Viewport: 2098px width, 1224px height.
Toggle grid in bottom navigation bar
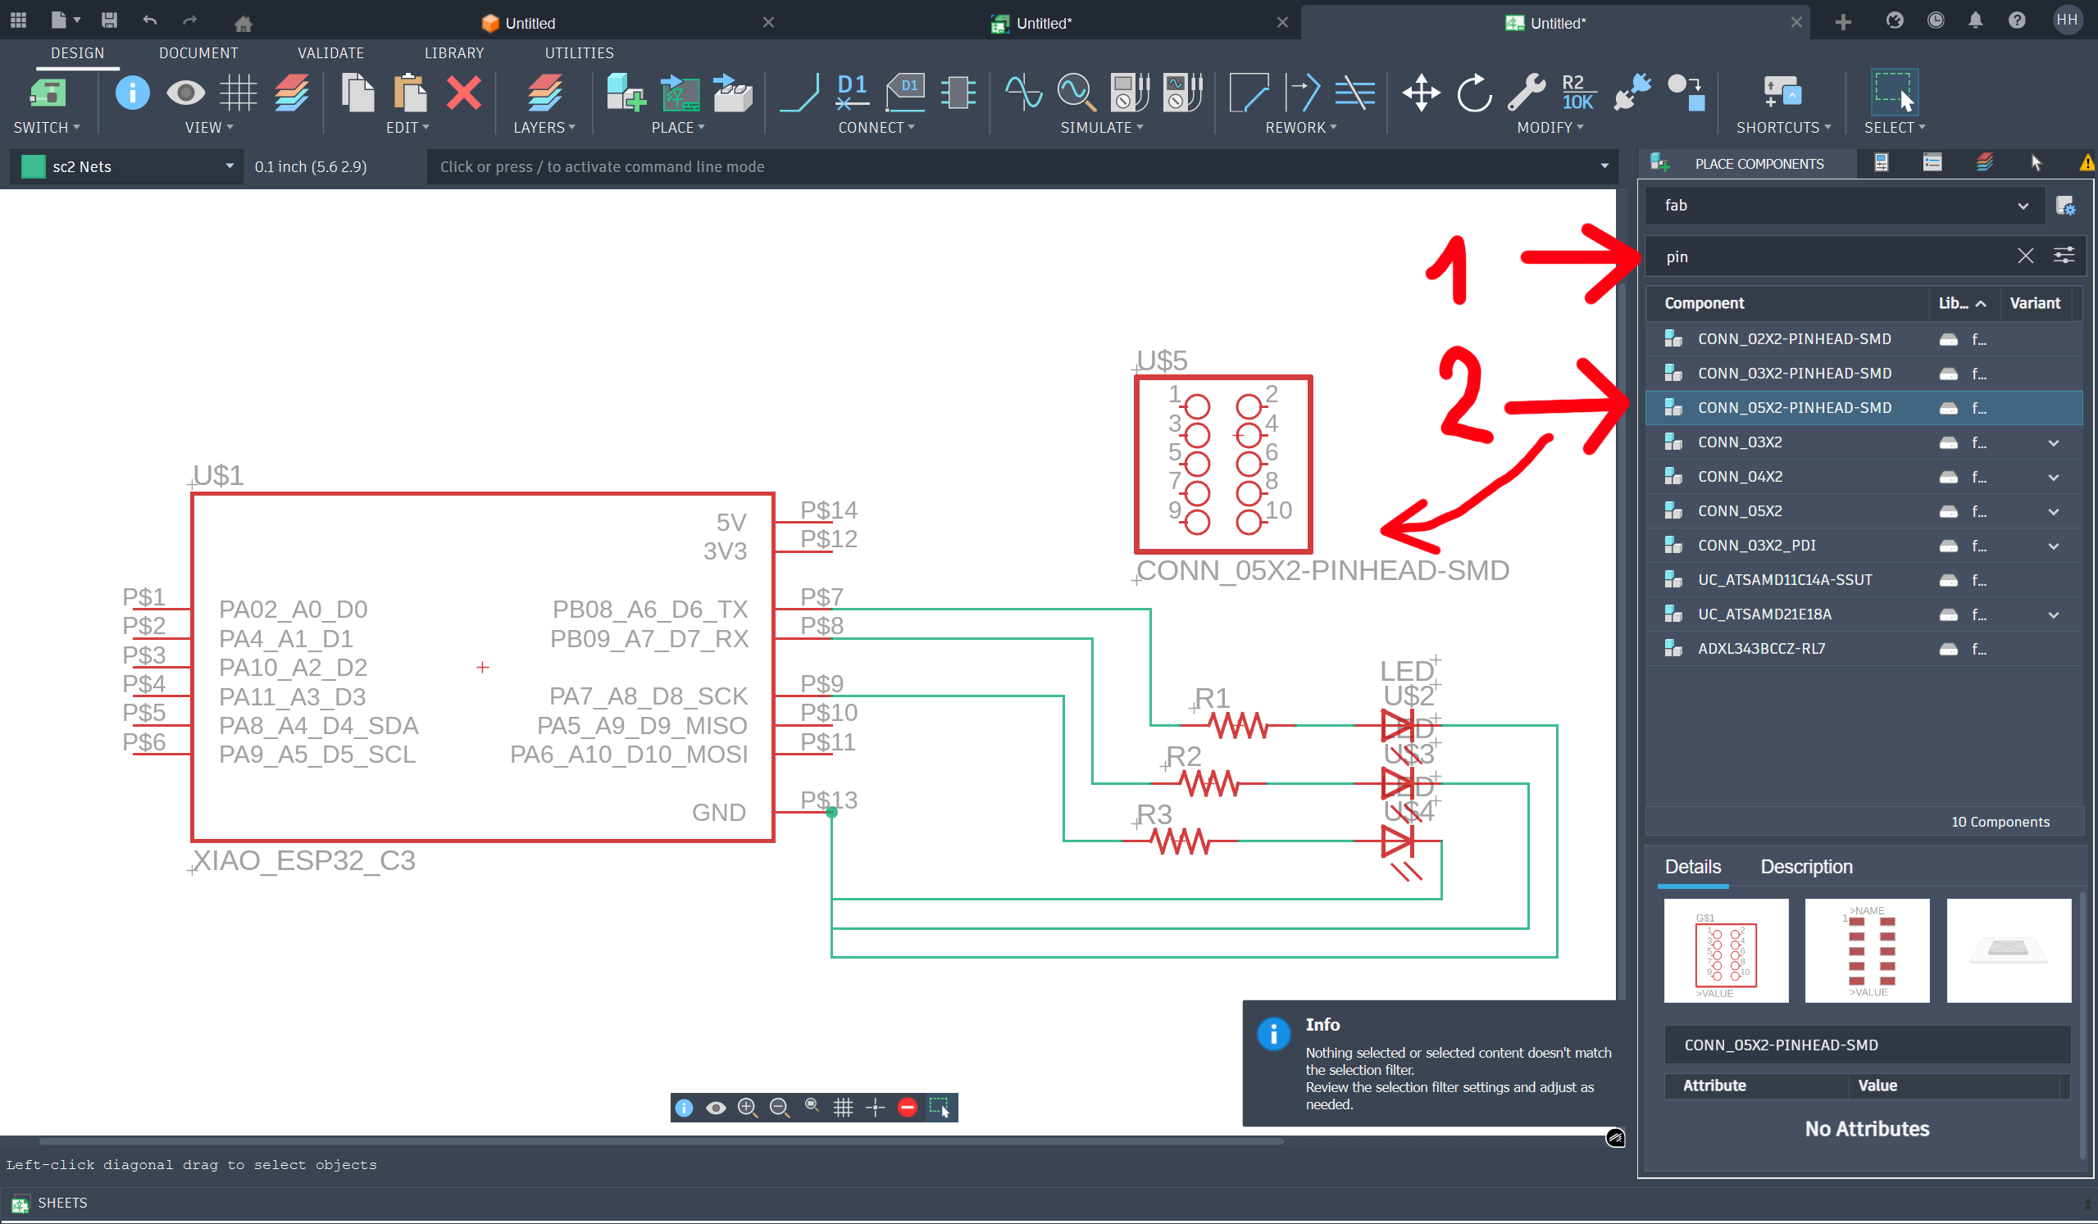(x=843, y=1108)
